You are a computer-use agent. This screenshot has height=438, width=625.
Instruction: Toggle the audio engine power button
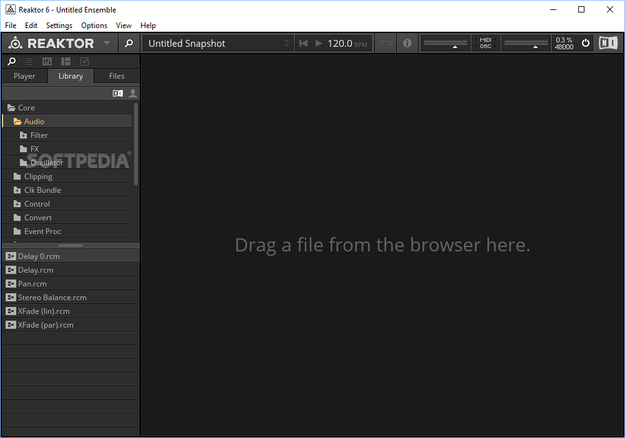click(586, 42)
